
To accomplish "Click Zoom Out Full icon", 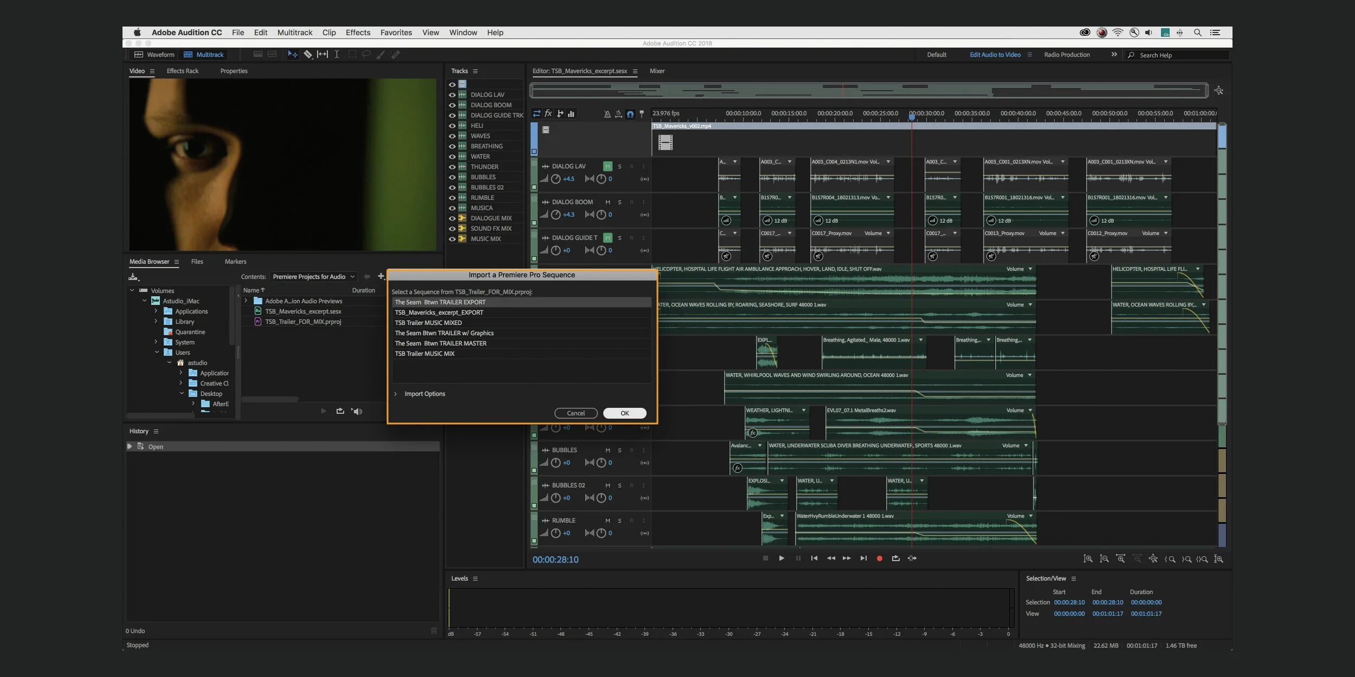I will [1153, 559].
